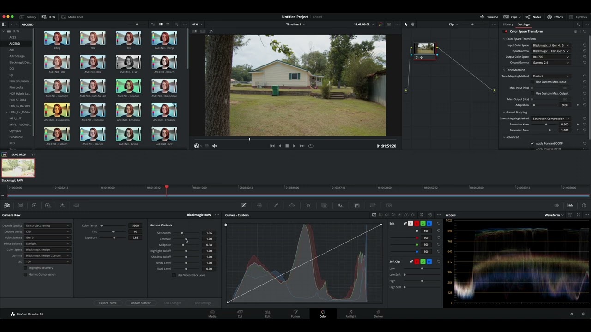Open the Key palette icon

click(x=356, y=206)
